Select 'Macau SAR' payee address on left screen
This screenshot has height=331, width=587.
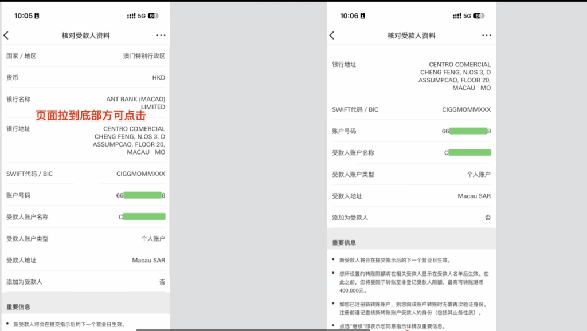(x=148, y=261)
